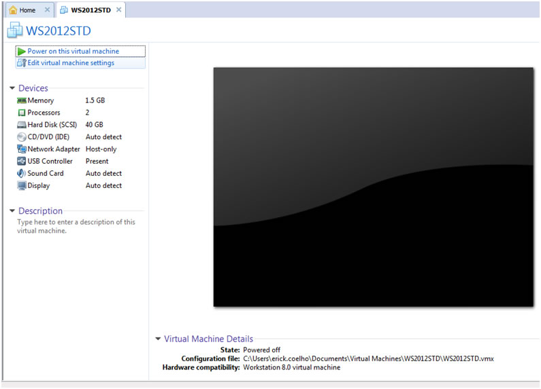Collapse the Devices section
The height and width of the screenshot is (389, 541).
(x=12, y=88)
